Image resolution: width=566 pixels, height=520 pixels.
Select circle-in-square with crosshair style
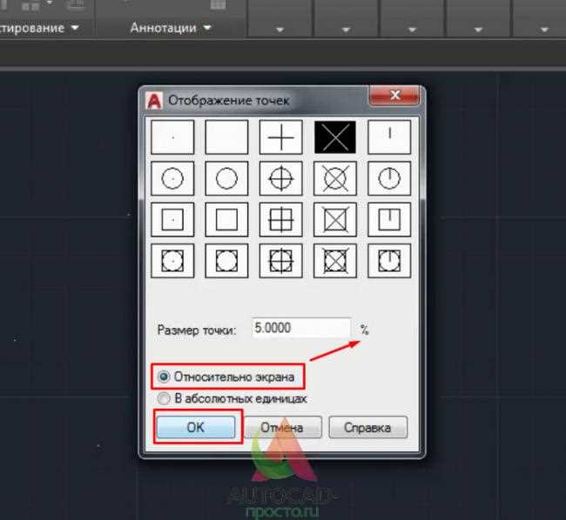[x=281, y=261]
